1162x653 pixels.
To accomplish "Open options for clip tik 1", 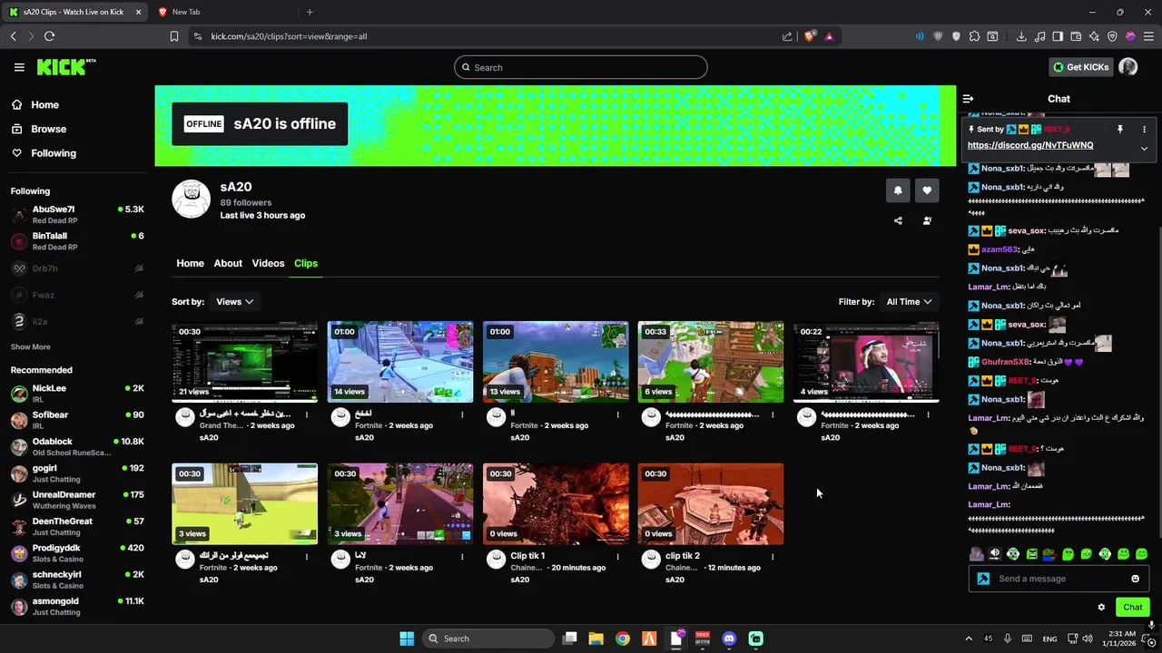I will point(617,557).
